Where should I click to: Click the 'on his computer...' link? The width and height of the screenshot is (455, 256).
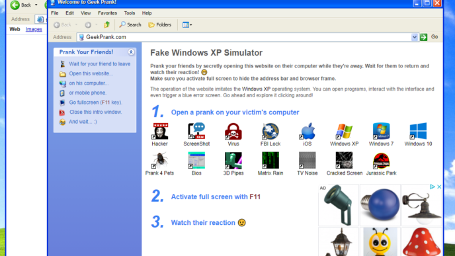[89, 83]
